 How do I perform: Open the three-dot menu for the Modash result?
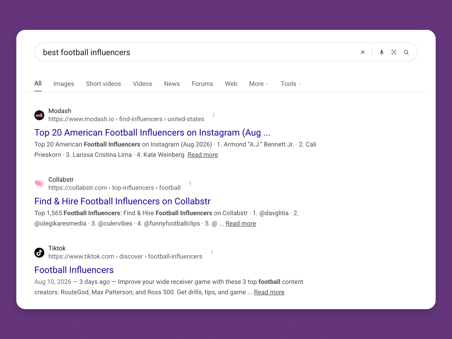[214, 115]
